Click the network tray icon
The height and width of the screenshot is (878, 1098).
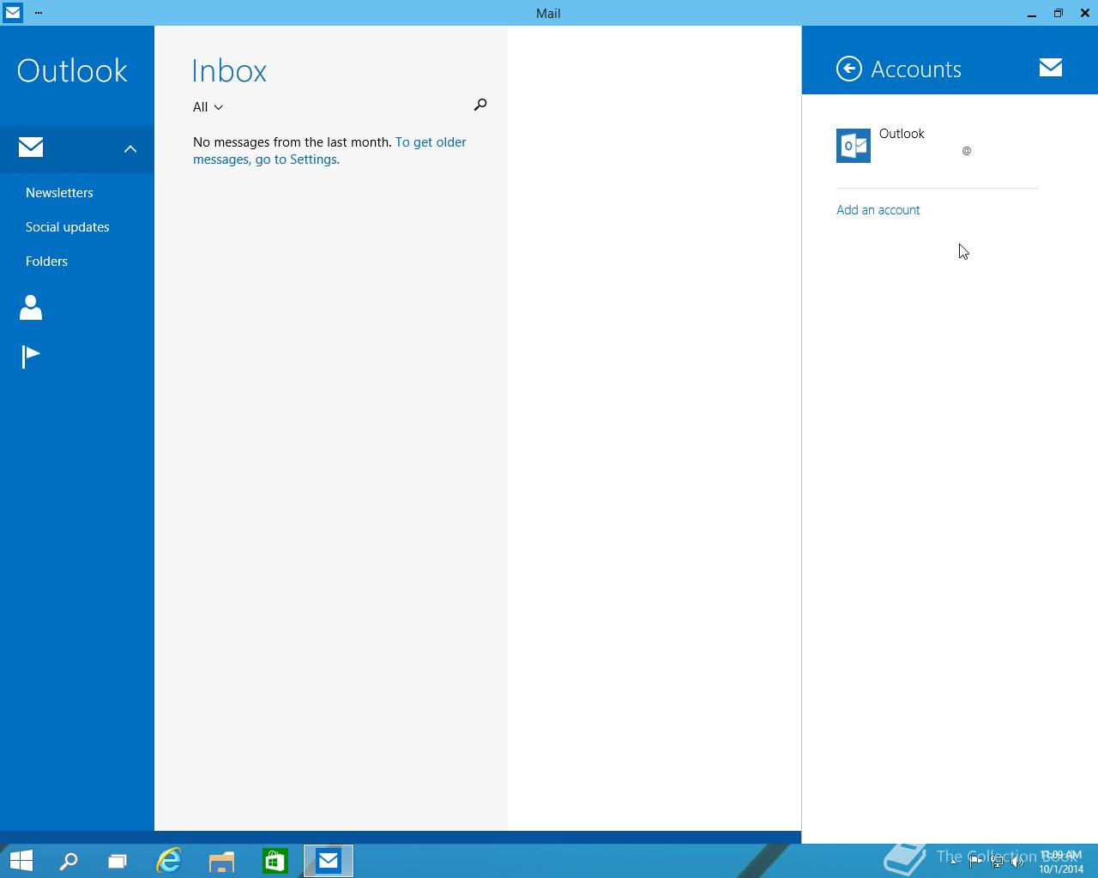997,862
